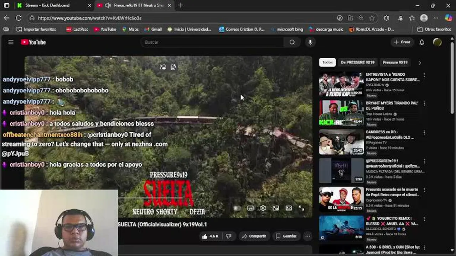
Task: Open the Maps bookmark
Action: point(130,29)
